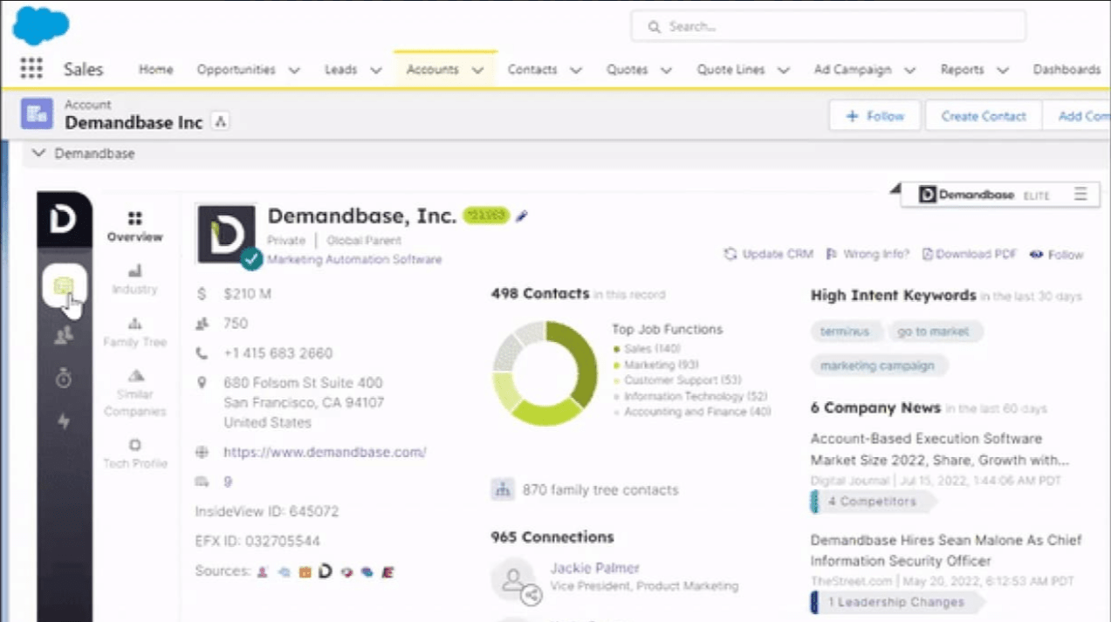Open the Contacts tab
The image size is (1111, 622).
tap(532, 69)
